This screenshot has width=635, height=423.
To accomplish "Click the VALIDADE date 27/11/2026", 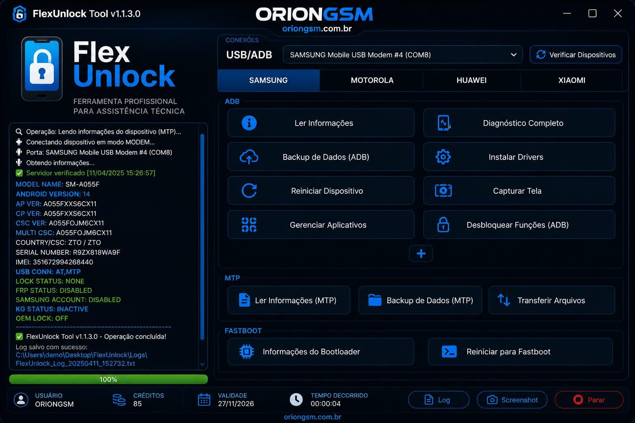I will pyautogui.click(x=236, y=404).
